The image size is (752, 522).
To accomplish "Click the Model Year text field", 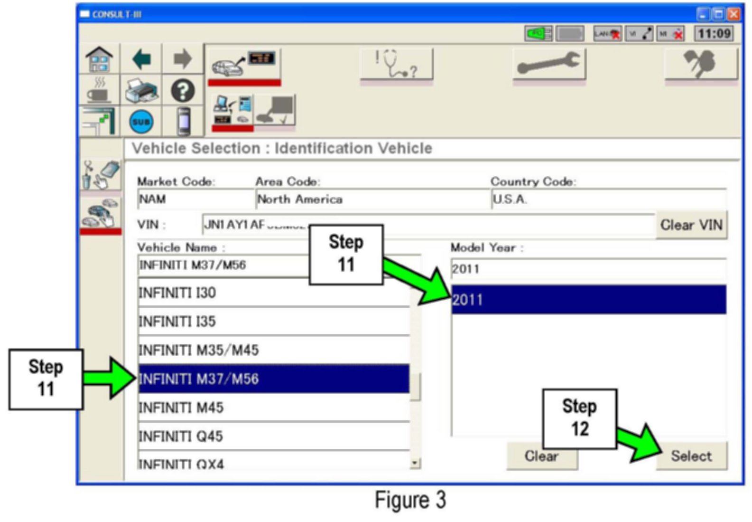I will click(588, 269).
